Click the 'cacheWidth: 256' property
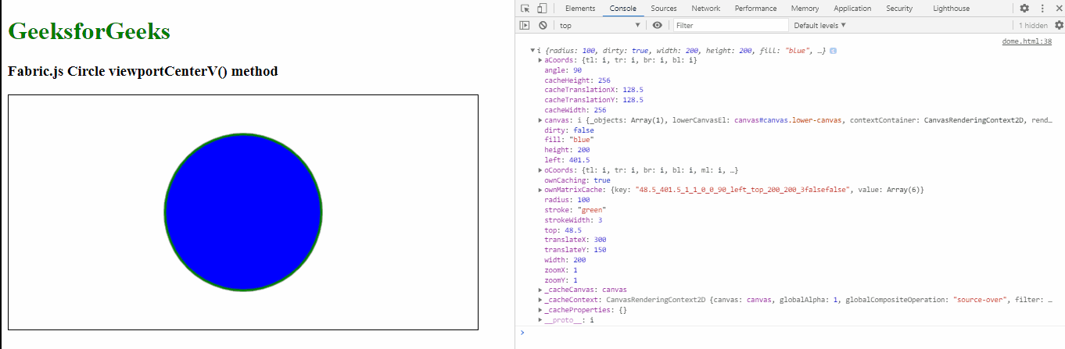 575,110
